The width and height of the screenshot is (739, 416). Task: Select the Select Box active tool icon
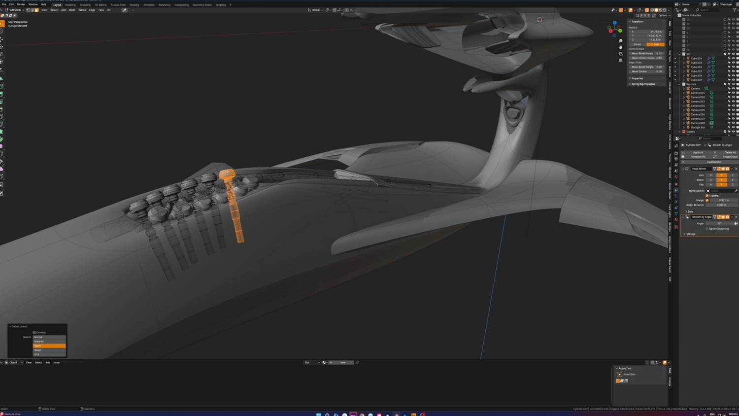tap(619, 375)
